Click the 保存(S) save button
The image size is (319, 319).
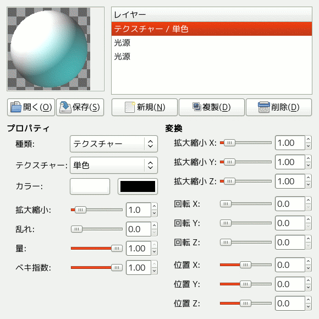[80, 107]
